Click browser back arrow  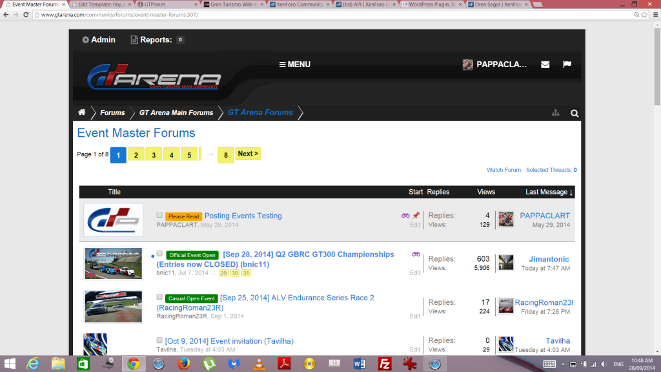click(x=6, y=14)
